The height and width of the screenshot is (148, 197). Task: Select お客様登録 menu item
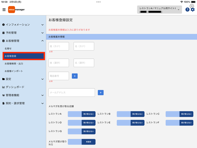(24, 56)
